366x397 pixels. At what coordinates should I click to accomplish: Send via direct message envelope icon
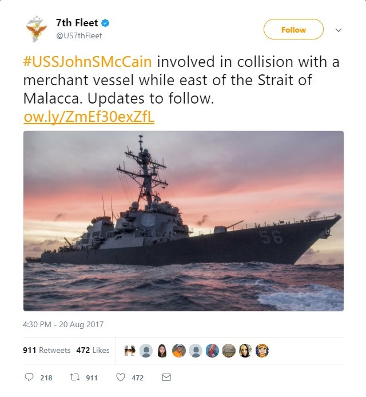(166, 378)
